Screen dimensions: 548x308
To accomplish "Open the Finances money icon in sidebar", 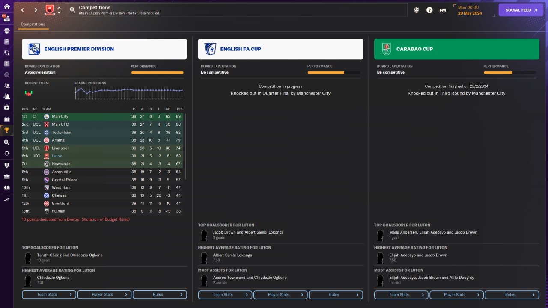I will click(6, 187).
